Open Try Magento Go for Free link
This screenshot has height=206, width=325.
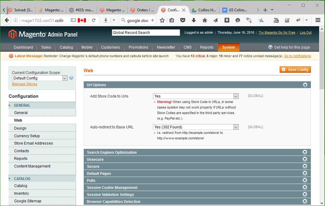tap(277, 32)
